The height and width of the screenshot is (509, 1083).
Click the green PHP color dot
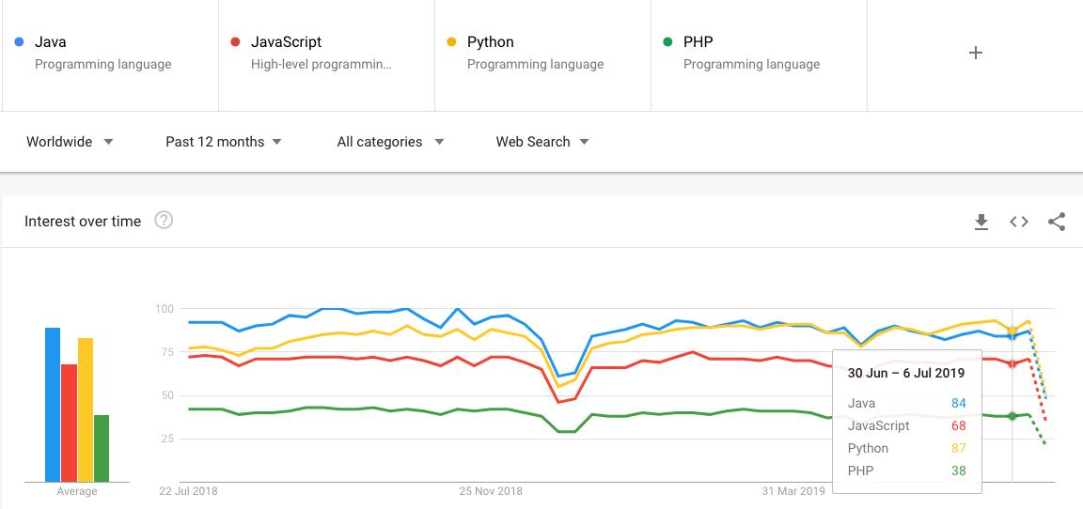[x=667, y=42]
